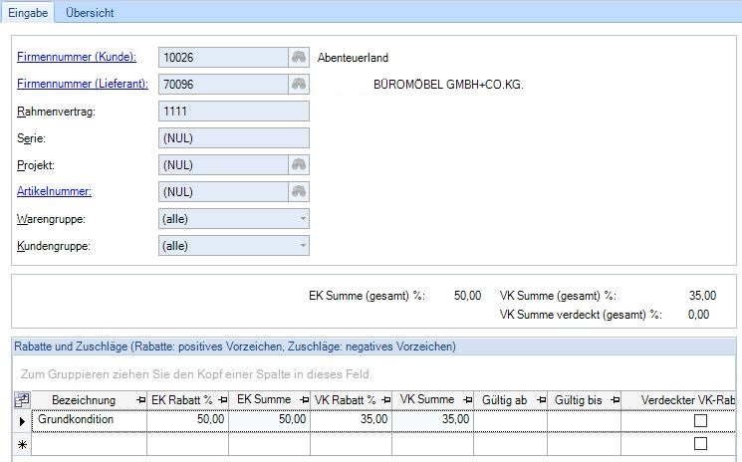The image size is (742, 462).
Task: Click the Serie input field
Action: point(233,138)
